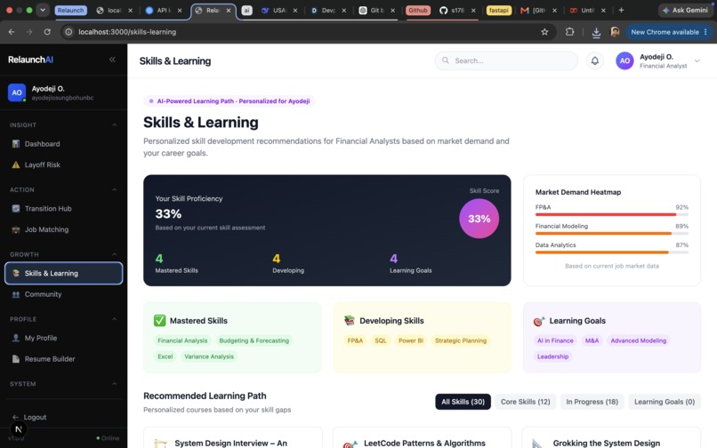The image size is (717, 448).
Task: Go back with the browser back arrow
Action: 12,32
